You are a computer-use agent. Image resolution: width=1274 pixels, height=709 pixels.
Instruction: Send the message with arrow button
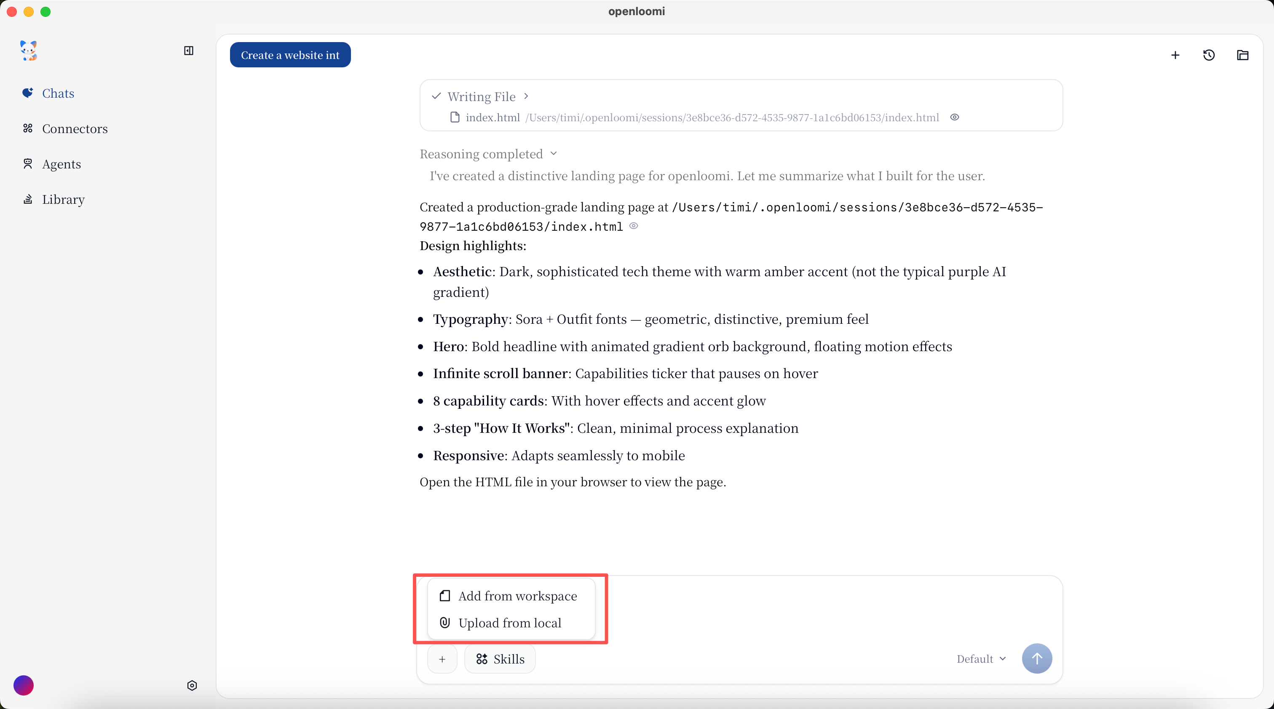click(1037, 658)
